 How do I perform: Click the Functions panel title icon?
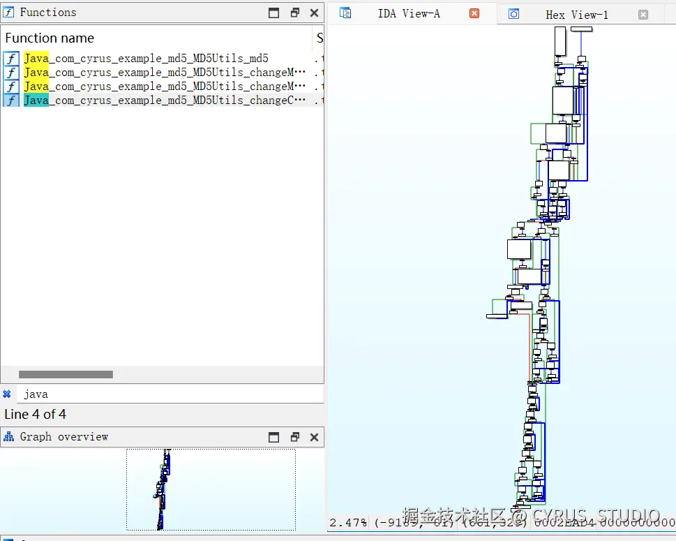8,12
